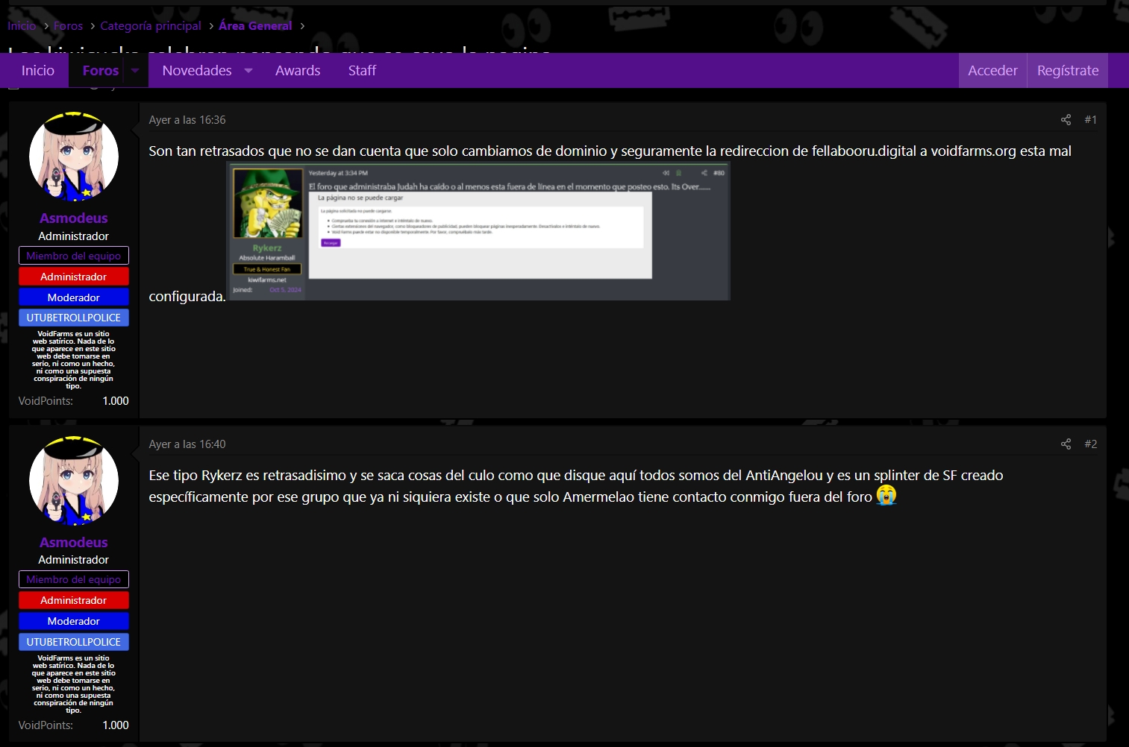Viewport: 1129px width, 747px height.
Task: Click VoidPoints value 1.000 in post #2
Action: pos(116,725)
